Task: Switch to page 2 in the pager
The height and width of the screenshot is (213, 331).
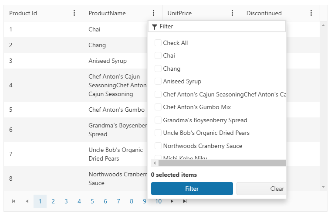Action: [x=53, y=201]
